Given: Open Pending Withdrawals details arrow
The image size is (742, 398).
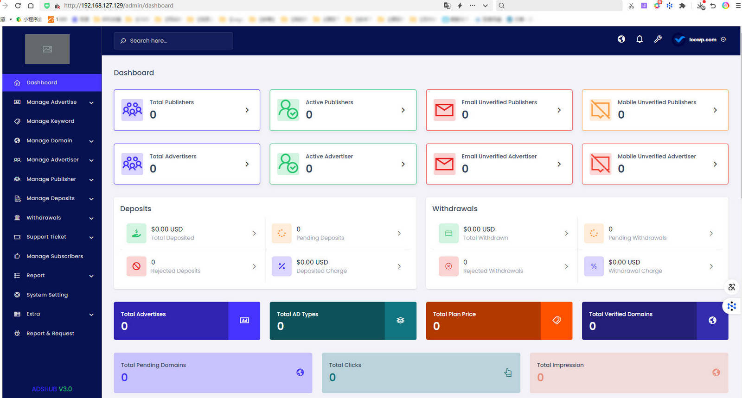Looking at the screenshot, I should point(711,234).
